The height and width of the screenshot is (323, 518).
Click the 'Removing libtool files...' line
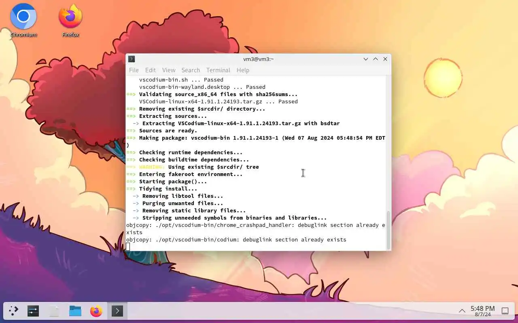(x=178, y=196)
